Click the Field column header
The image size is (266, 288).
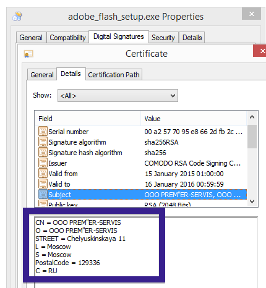[x=88, y=119]
